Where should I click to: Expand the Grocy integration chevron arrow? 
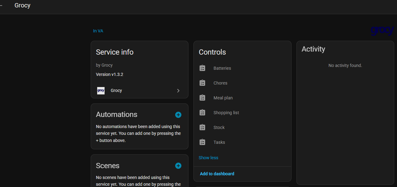[178, 91]
